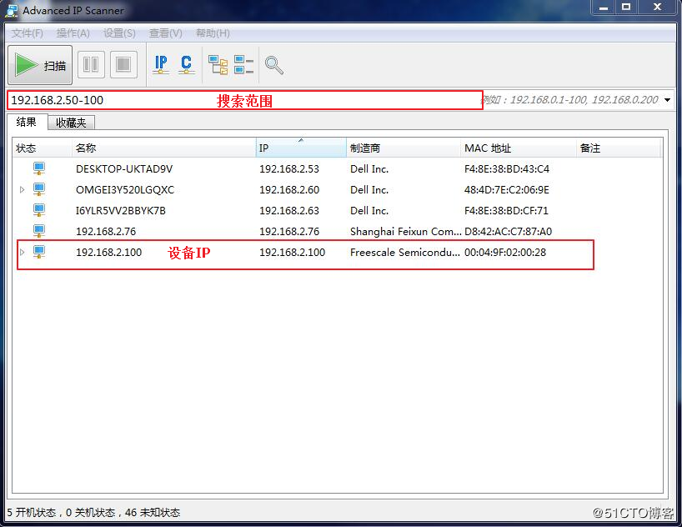Open the 文件(F) menu
The height and width of the screenshot is (527, 682).
27,33
